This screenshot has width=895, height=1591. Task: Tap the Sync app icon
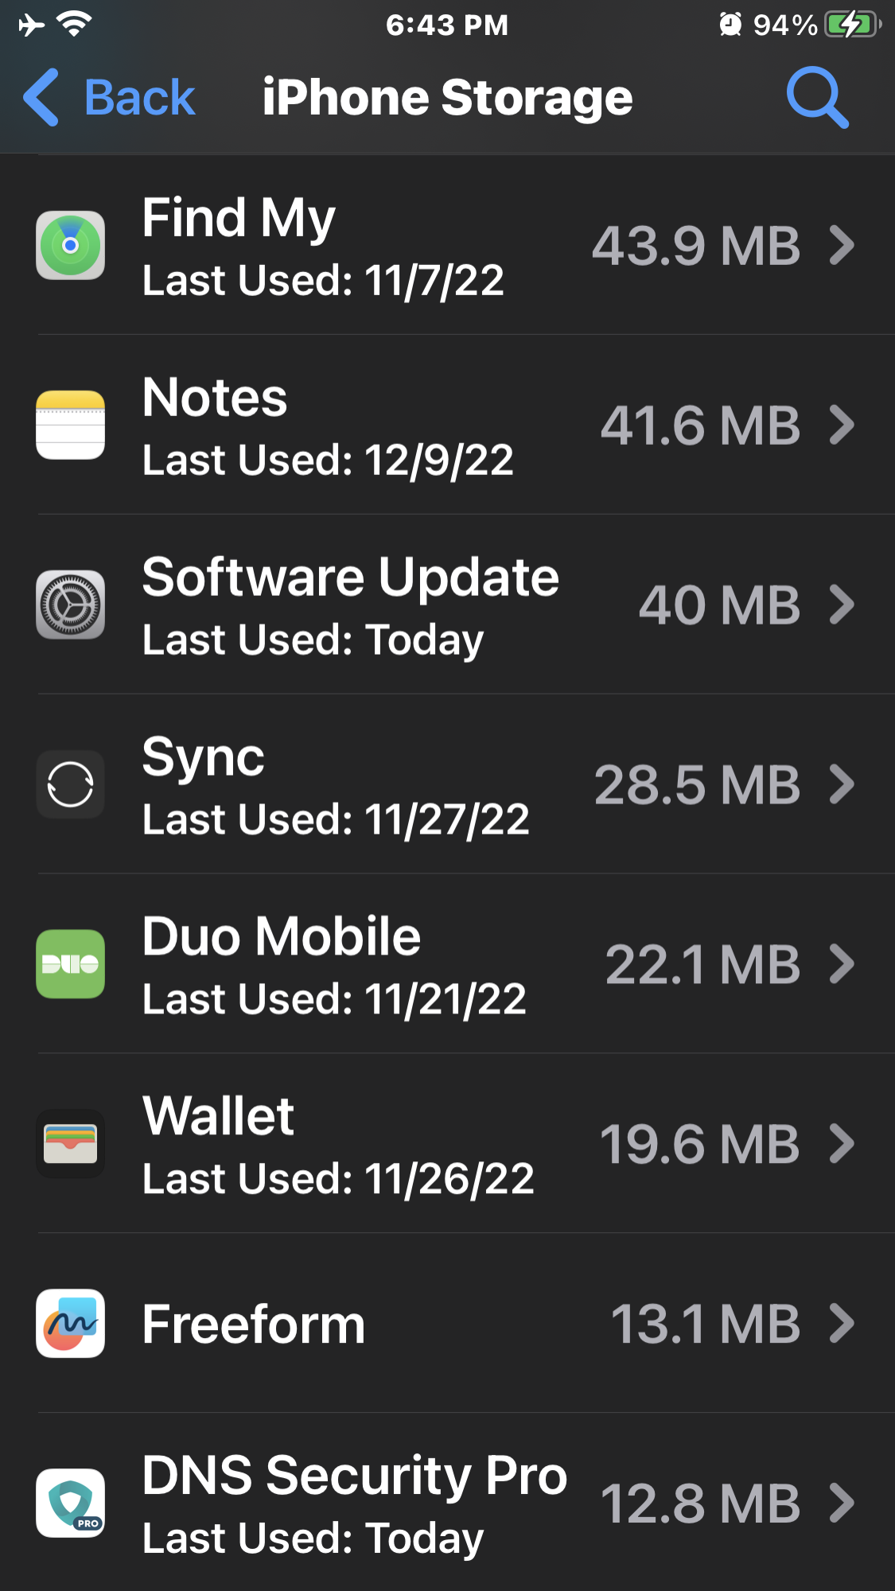(x=70, y=784)
